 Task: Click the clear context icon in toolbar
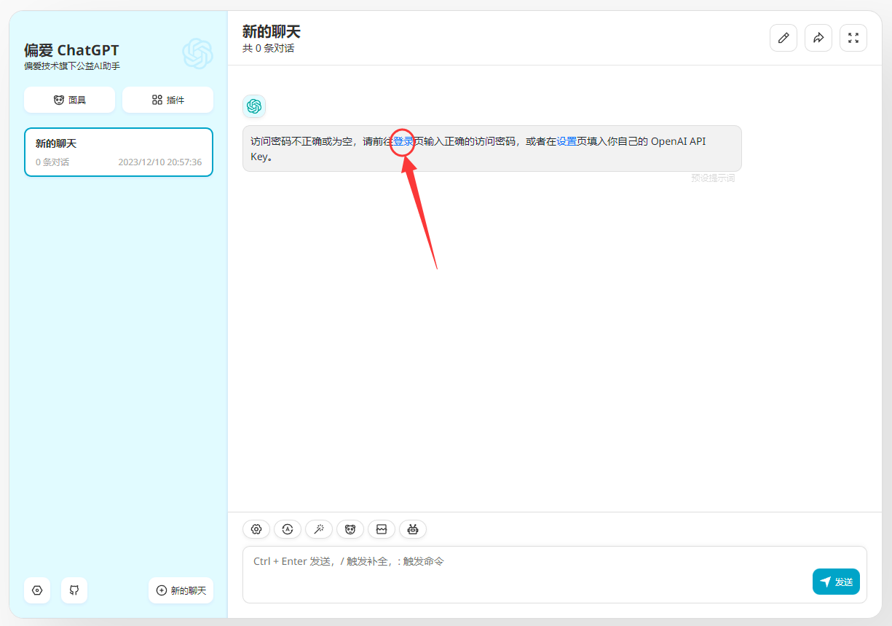click(382, 529)
